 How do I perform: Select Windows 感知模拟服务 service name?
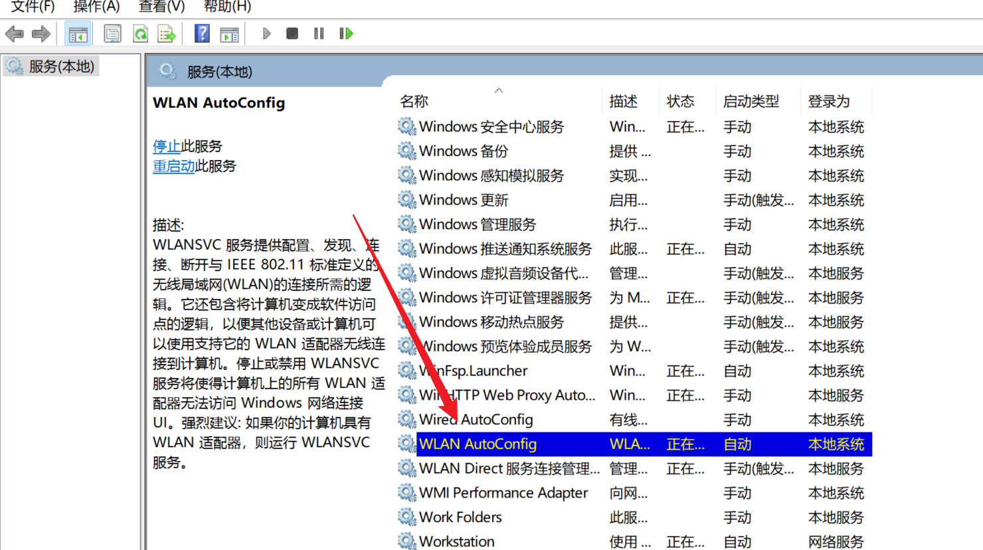492,175
